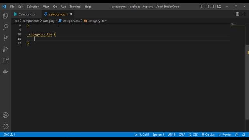Open the Accounts menu
The image size is (249, 140).
[x=5, y=115]
